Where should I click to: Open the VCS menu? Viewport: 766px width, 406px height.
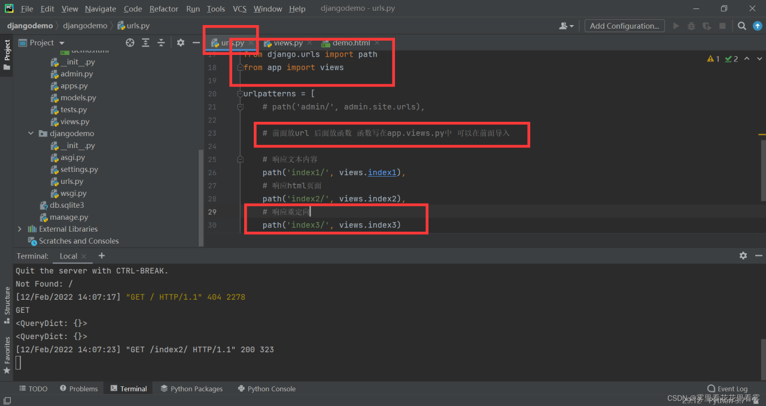click(239, 9)
